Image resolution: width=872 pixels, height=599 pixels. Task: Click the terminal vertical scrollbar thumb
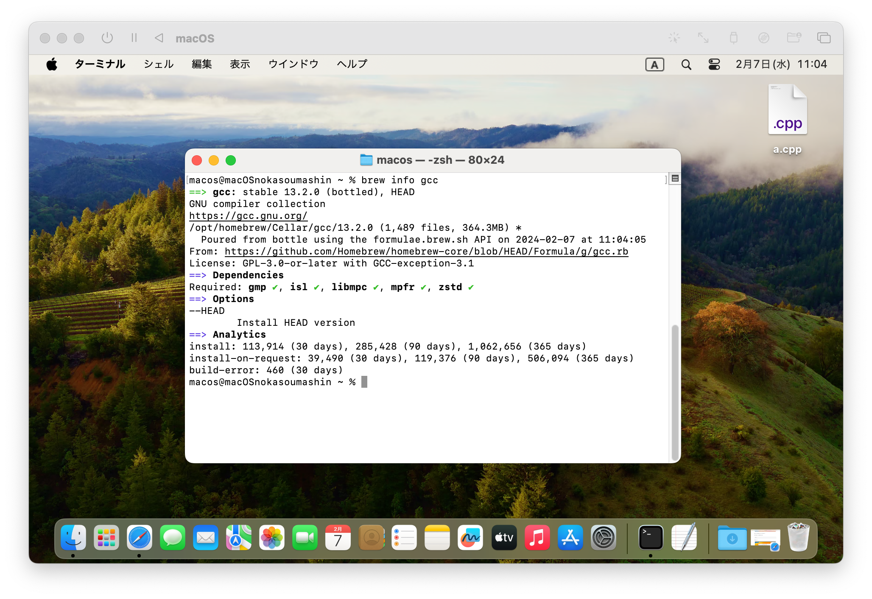pyautogui.click(x=675, y=392)
